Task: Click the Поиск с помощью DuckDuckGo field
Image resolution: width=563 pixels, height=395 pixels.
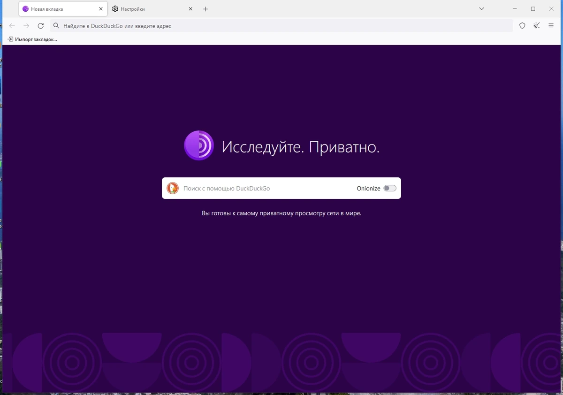Action: tap(281, 188)
